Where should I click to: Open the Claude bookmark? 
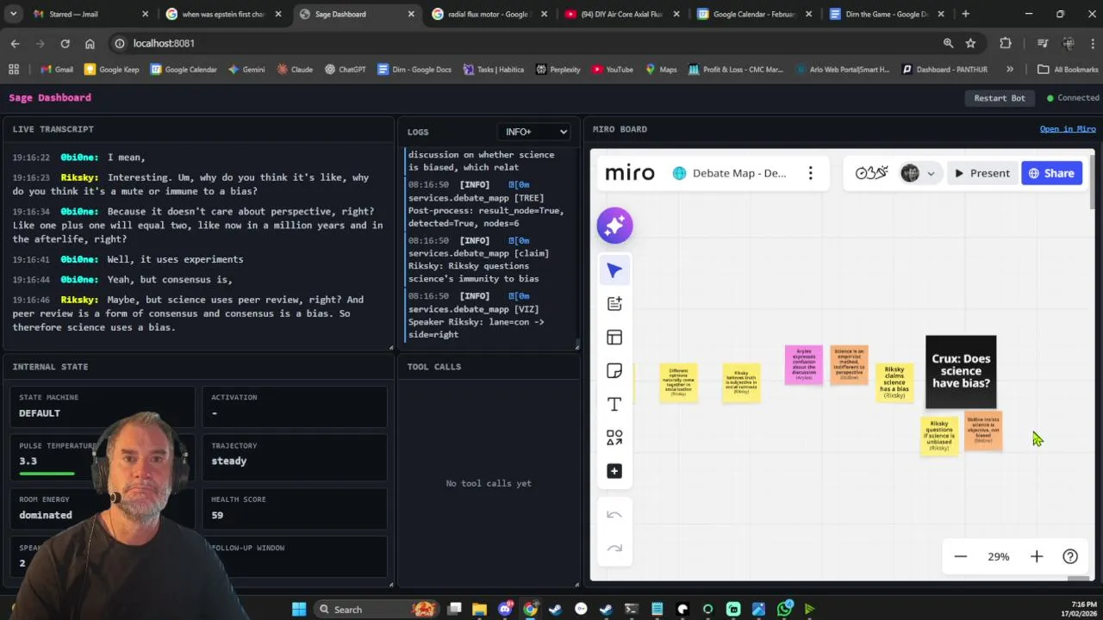295,69
